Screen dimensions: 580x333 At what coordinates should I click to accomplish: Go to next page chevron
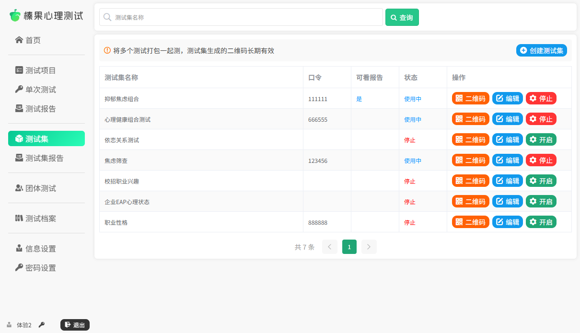369,247
